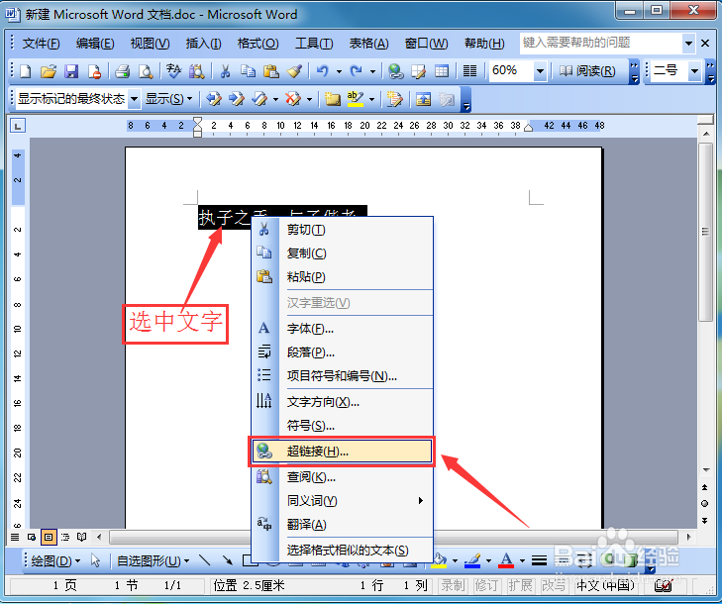
Task: Choose 翻译(A) in the context menu
Action: click(x=342, y=525)
